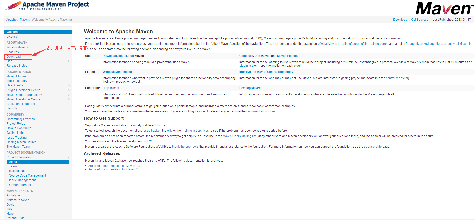Viewport: 475px width, 220px height.
Task: Open Maven Plugins in the sidebar
Action: click(x=17, y=76)
